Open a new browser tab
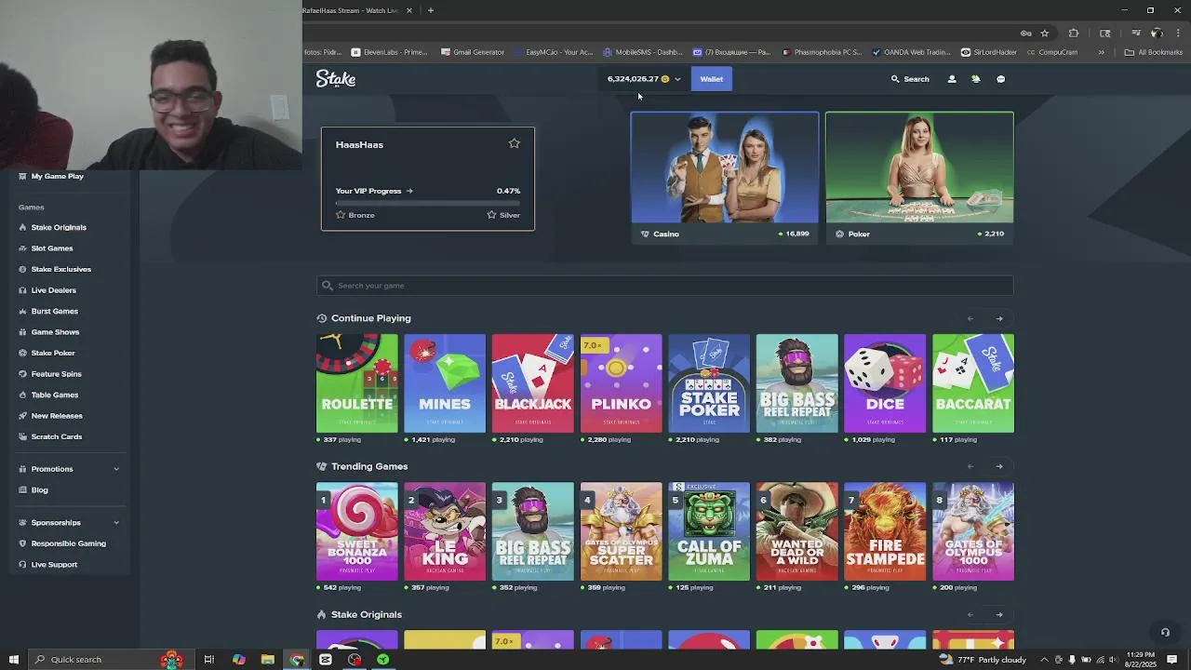 [x=430, y=10]
